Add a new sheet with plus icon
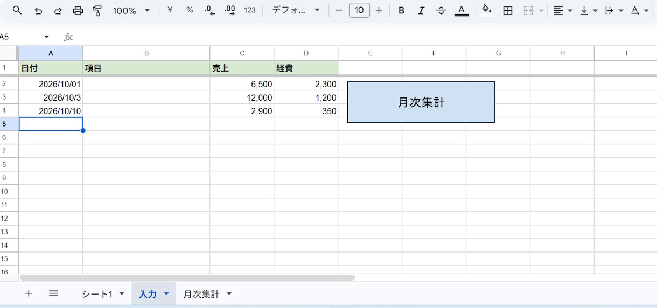Viewport: 657px width, 308px height. click(29, 293)
